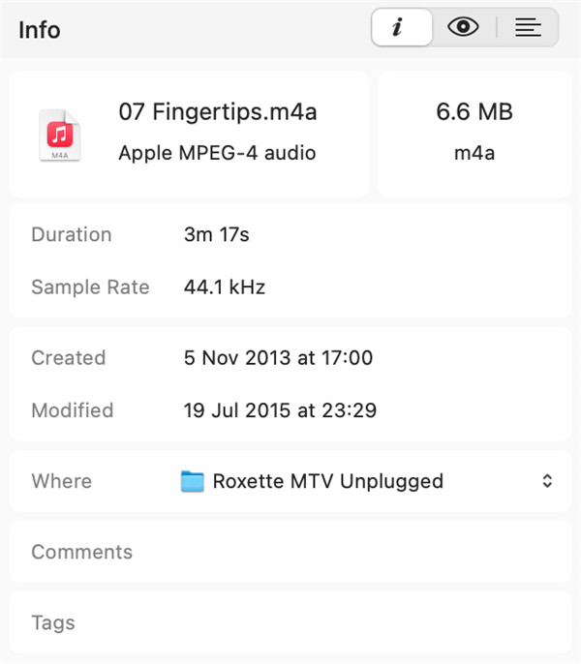Click the 6.6 MB file size
The height and width of the screenshot is (664, 581).
pyautogui.click(x=474, y=112)
